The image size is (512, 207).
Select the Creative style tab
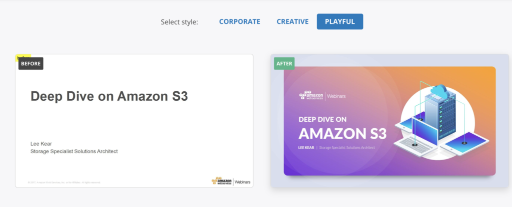[292, 21]
